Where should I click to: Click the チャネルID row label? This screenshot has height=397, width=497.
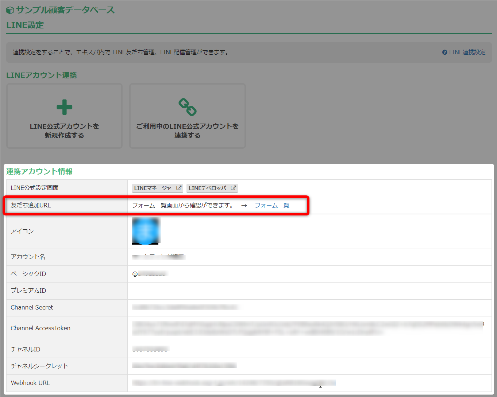[26, 349]
